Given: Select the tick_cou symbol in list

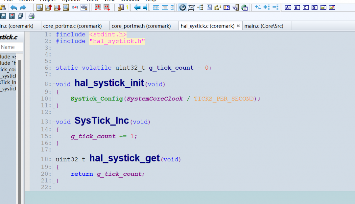Looking at the screenshot, I should click(8, 69).
